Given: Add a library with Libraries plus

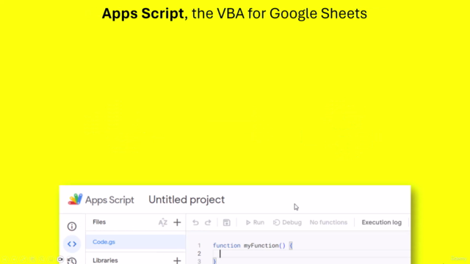Looking at the screenshot, I should (177, 260).
